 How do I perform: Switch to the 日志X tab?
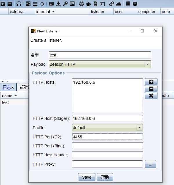click(8, 87)
